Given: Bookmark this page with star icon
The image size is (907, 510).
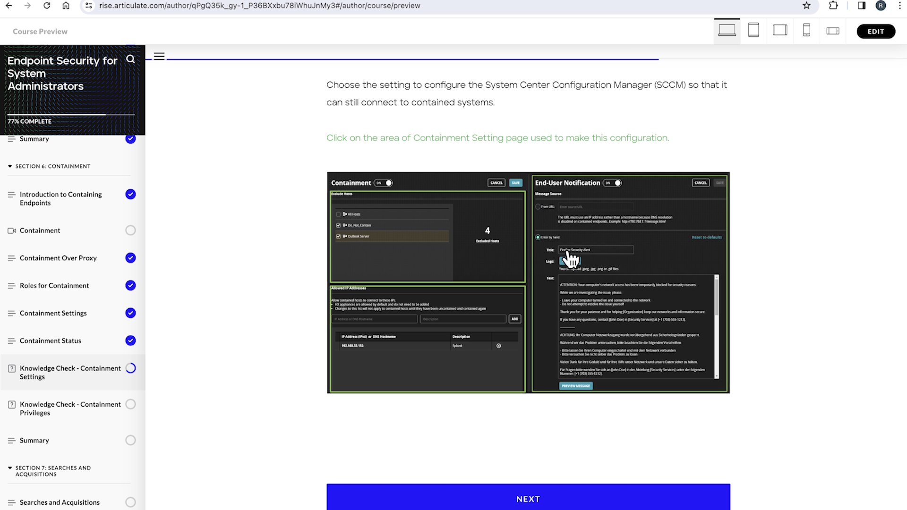Looking at the screenshot, I should (806, 6).
